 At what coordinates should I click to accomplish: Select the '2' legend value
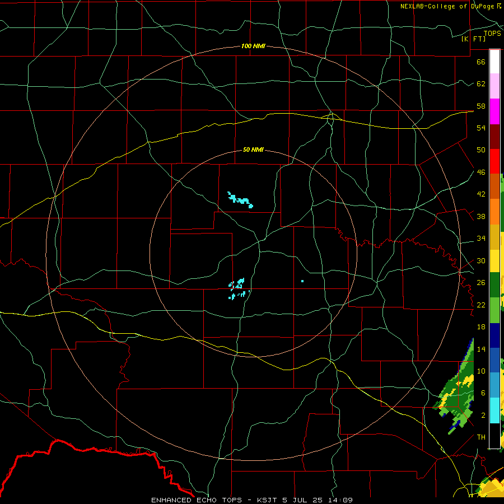coord(483,416)
